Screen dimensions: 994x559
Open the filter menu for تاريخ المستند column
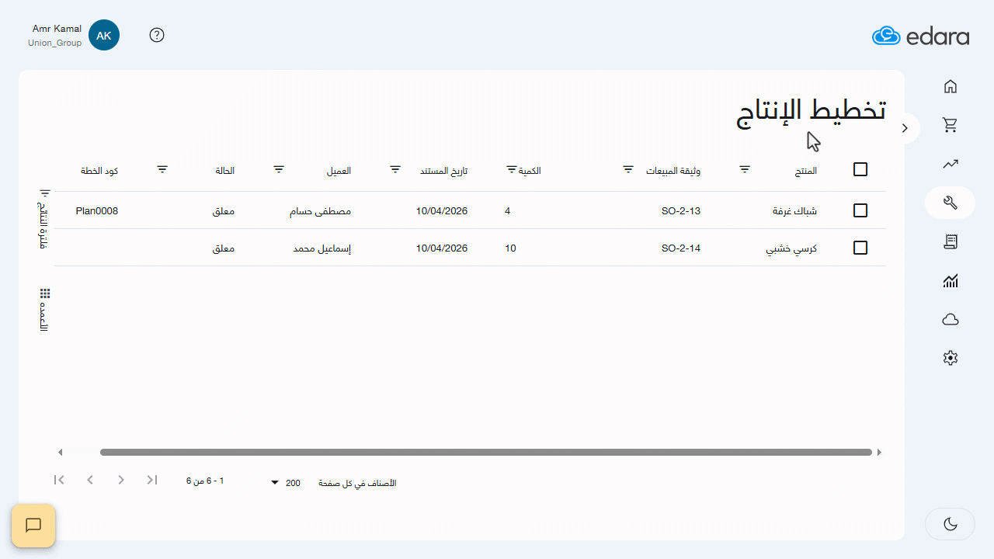point(395,168)
